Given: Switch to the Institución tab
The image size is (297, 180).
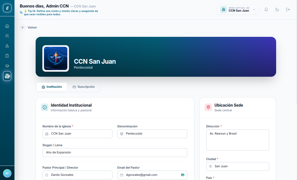Looking at the screenshot, I should click(x=52, y=87).
